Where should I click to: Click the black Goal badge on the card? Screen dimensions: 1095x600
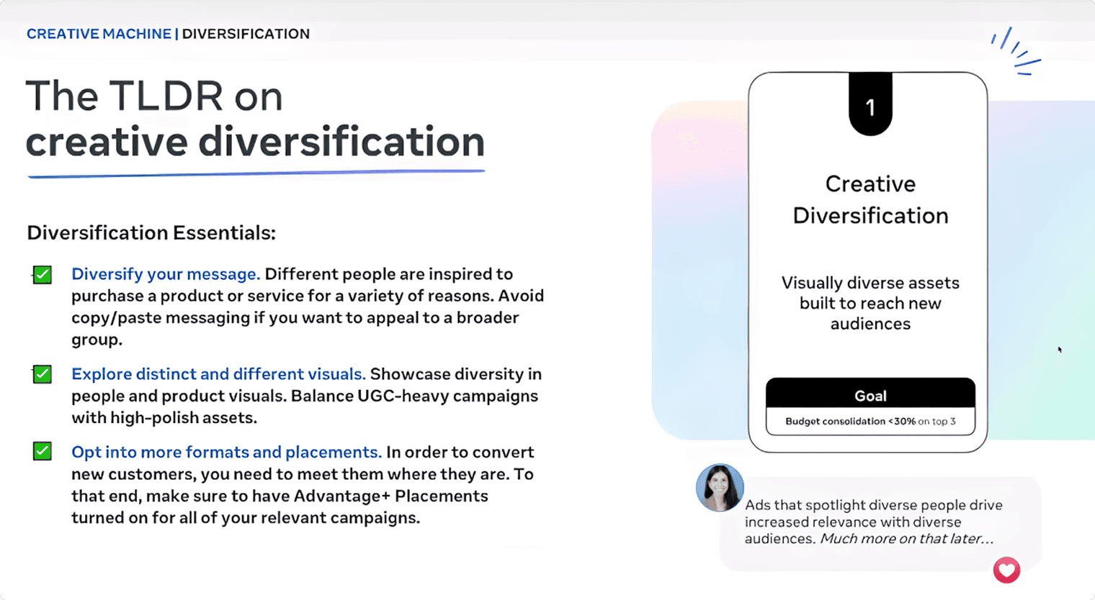870,396
